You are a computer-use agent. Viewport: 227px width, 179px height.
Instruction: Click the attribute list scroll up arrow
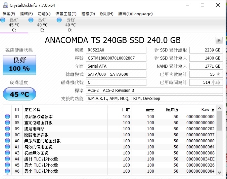220,108
